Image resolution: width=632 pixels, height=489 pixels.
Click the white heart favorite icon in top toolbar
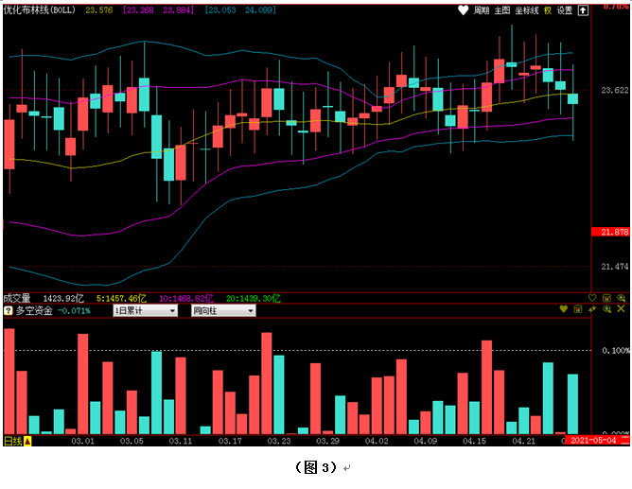(464, 10)
